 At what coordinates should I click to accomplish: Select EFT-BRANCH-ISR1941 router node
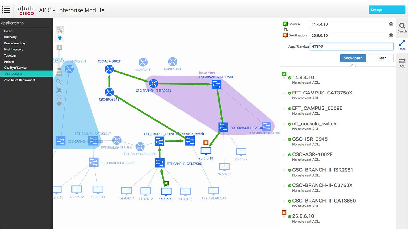tap(117, 140)
